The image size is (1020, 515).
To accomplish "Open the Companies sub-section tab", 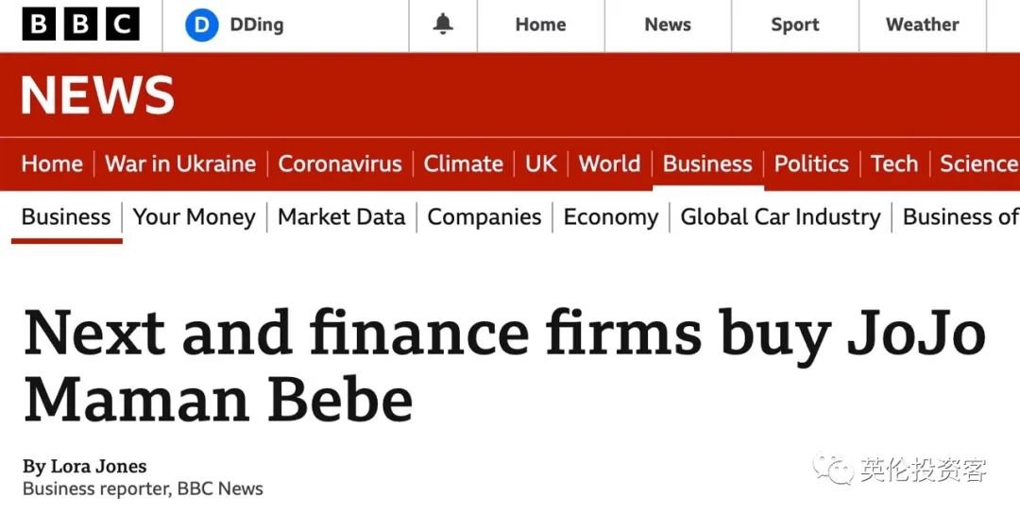I will pyautogui.click(x=484, y=217).
